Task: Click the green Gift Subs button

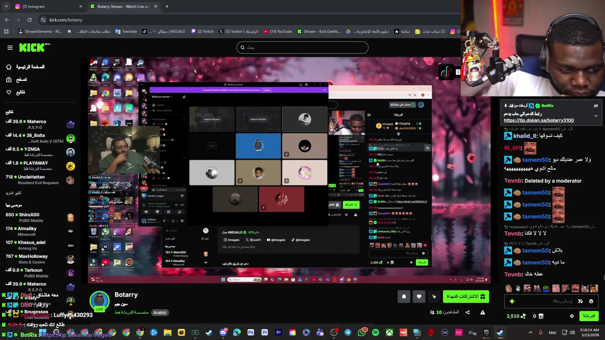Action: pyautogui.click(x=466, y=297)
